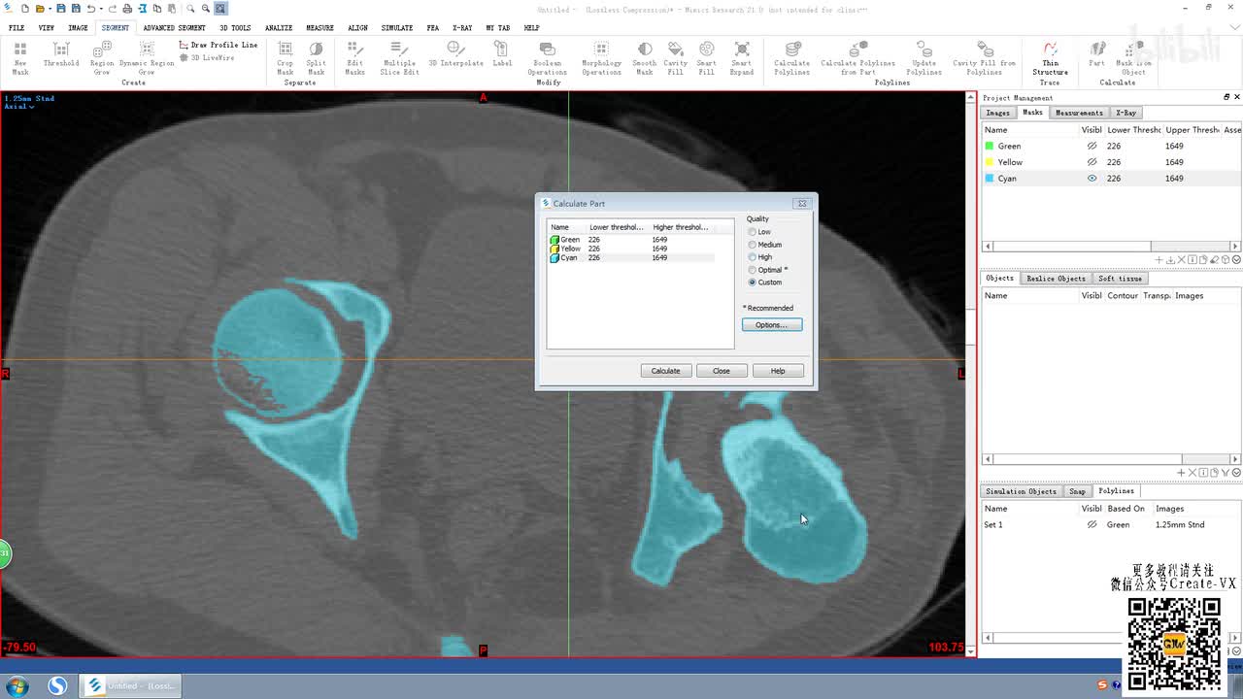
Task: Toggle visibility of polyline Set 1
Action: (1092, 524)
